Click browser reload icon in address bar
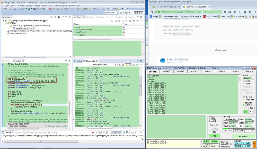 199,12
